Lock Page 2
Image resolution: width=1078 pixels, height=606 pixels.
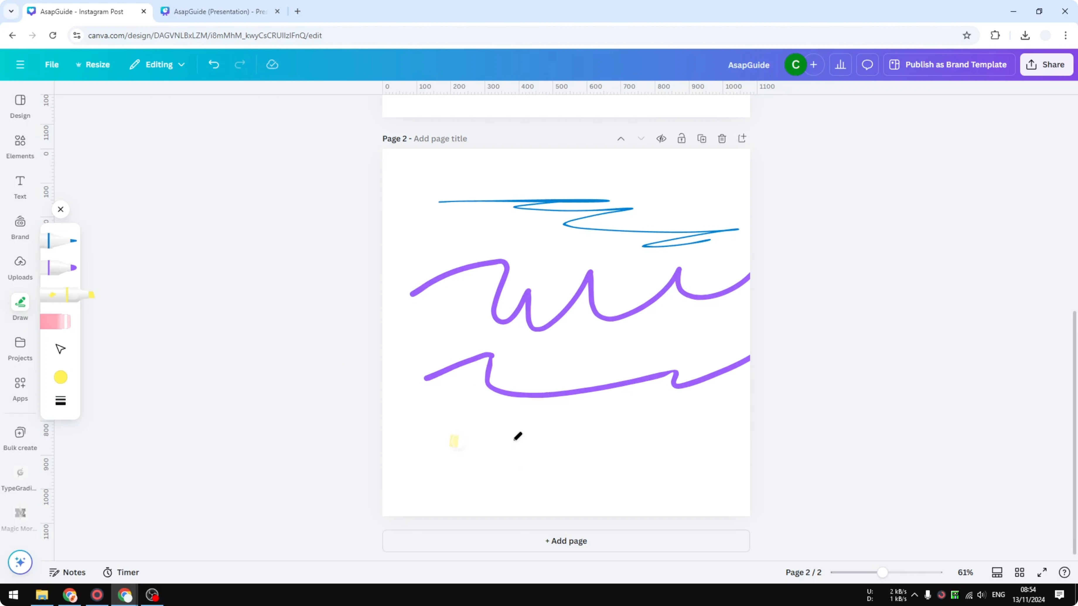coord(681,138)
